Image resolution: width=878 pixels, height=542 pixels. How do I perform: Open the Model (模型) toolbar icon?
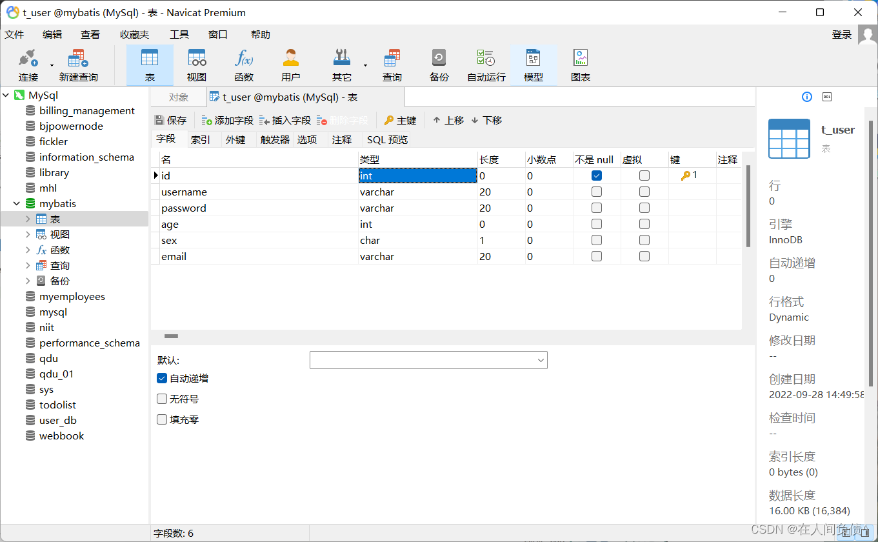tap(534, 65)
